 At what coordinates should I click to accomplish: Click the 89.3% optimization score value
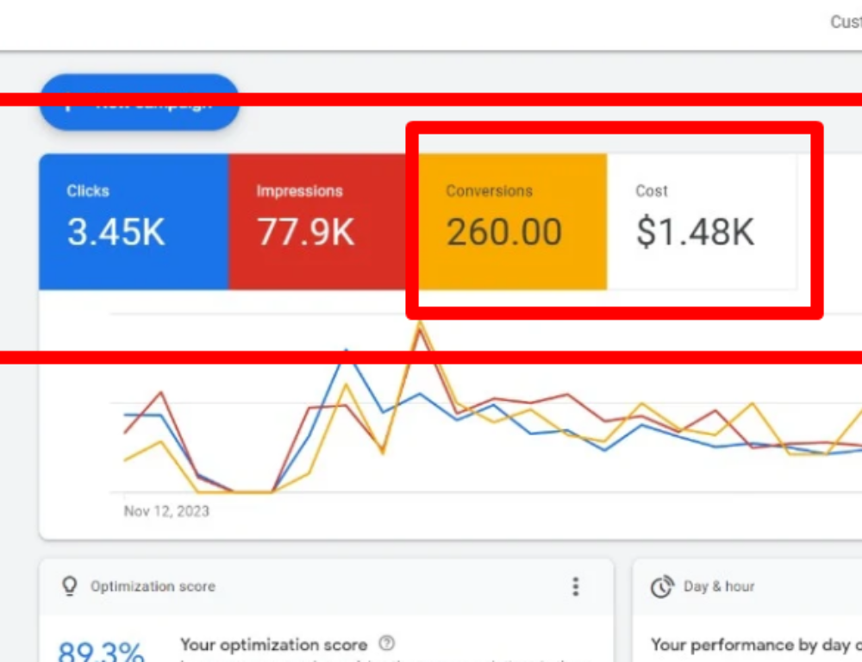coord(100,651)
